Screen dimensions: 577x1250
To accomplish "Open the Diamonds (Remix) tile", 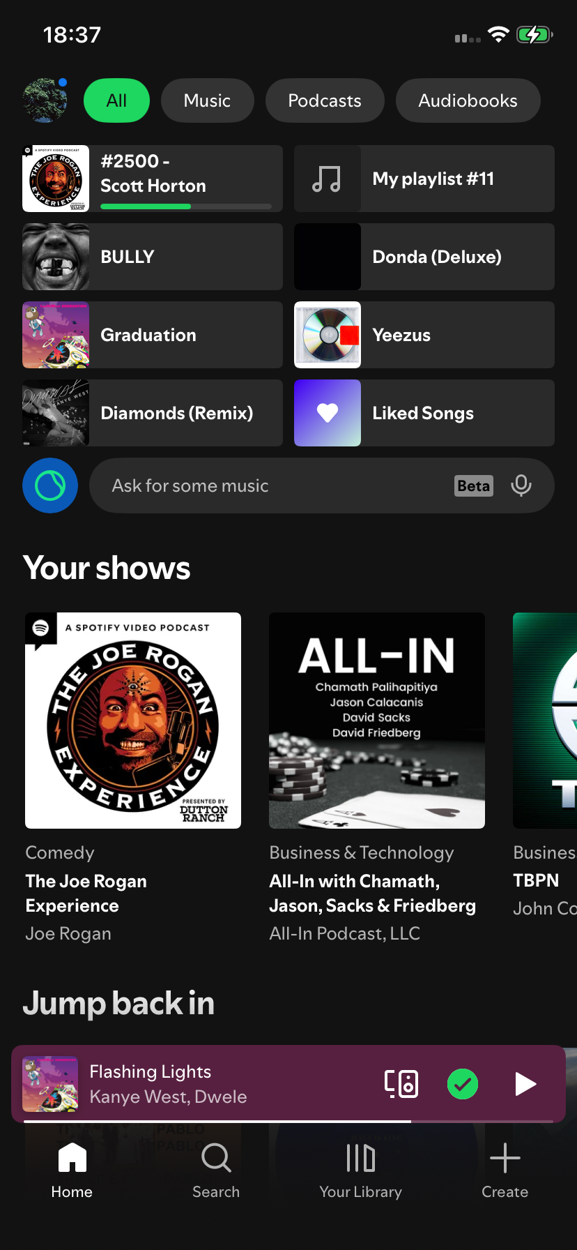I will [153, 413].
